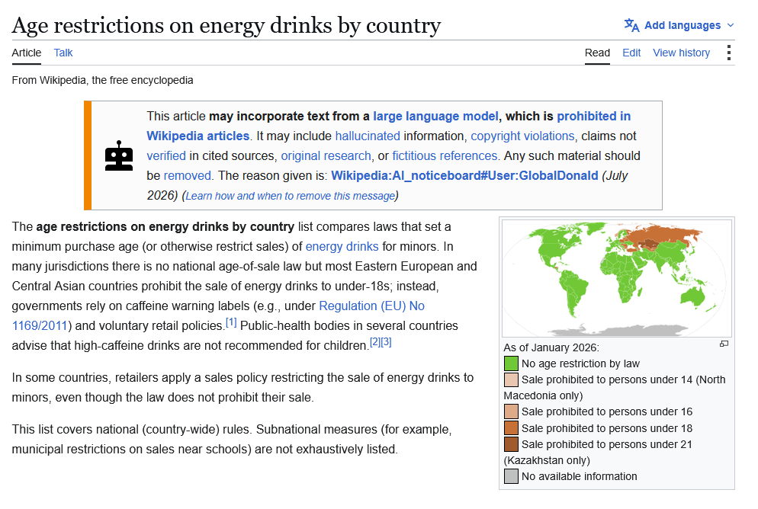Open the 'original research' link
Screen dimensions: 758x509
click(326, 156)
